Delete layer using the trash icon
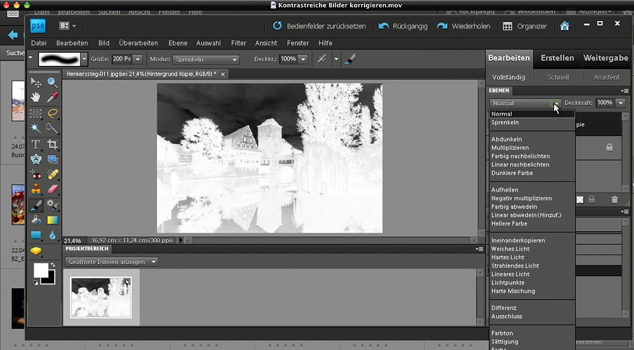 pyautogui.click(x=614, y=199)
